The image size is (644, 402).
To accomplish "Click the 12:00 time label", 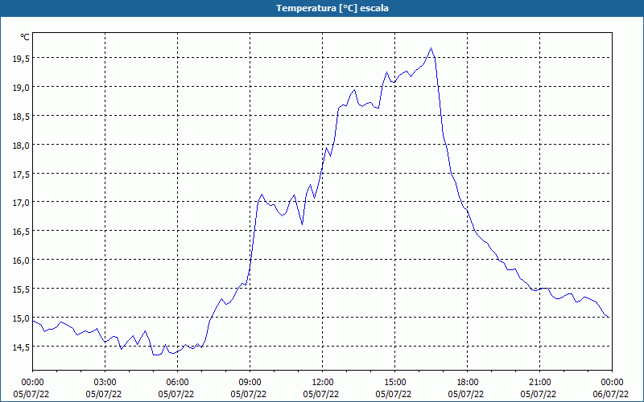I will click(323, 383).
